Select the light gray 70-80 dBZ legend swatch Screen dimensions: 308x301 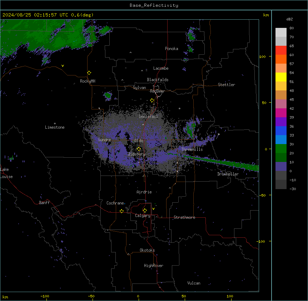tap(281, 33)
